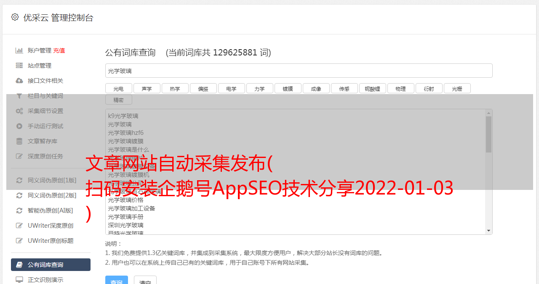Select the 光电 keyword tag

click(x=118, y=89)
